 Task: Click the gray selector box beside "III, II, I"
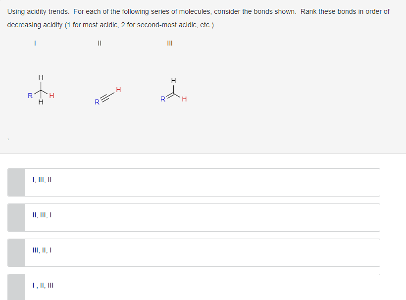[15, 252]
